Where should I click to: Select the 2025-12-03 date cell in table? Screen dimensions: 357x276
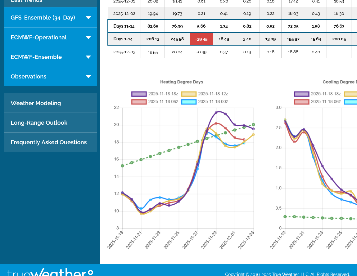click(124, 52)
